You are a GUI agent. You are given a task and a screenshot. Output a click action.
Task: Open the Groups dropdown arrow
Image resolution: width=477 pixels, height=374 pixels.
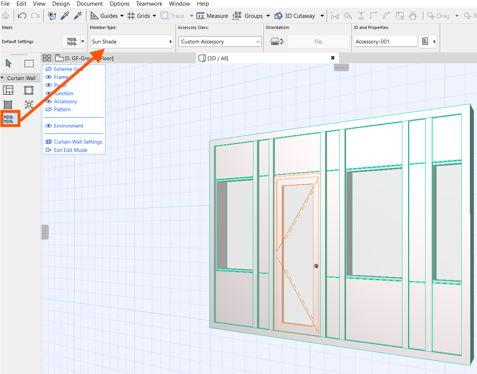[268, 16]
